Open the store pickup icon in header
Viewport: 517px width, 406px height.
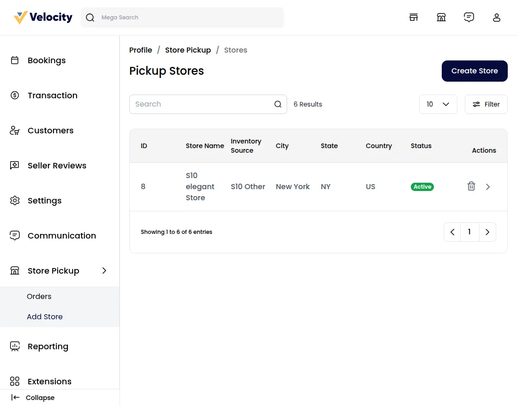tap(441, 18)
